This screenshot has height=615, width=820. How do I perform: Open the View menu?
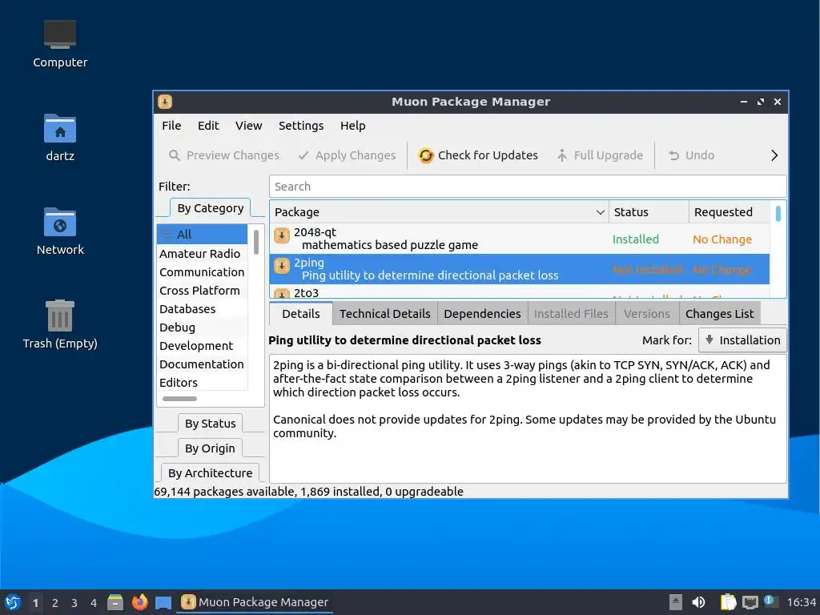(248, 126)
